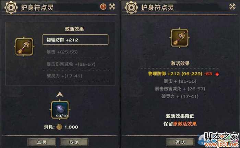
Task: Click the gear emblem in right panel header
Action: (x=131, y=8)
